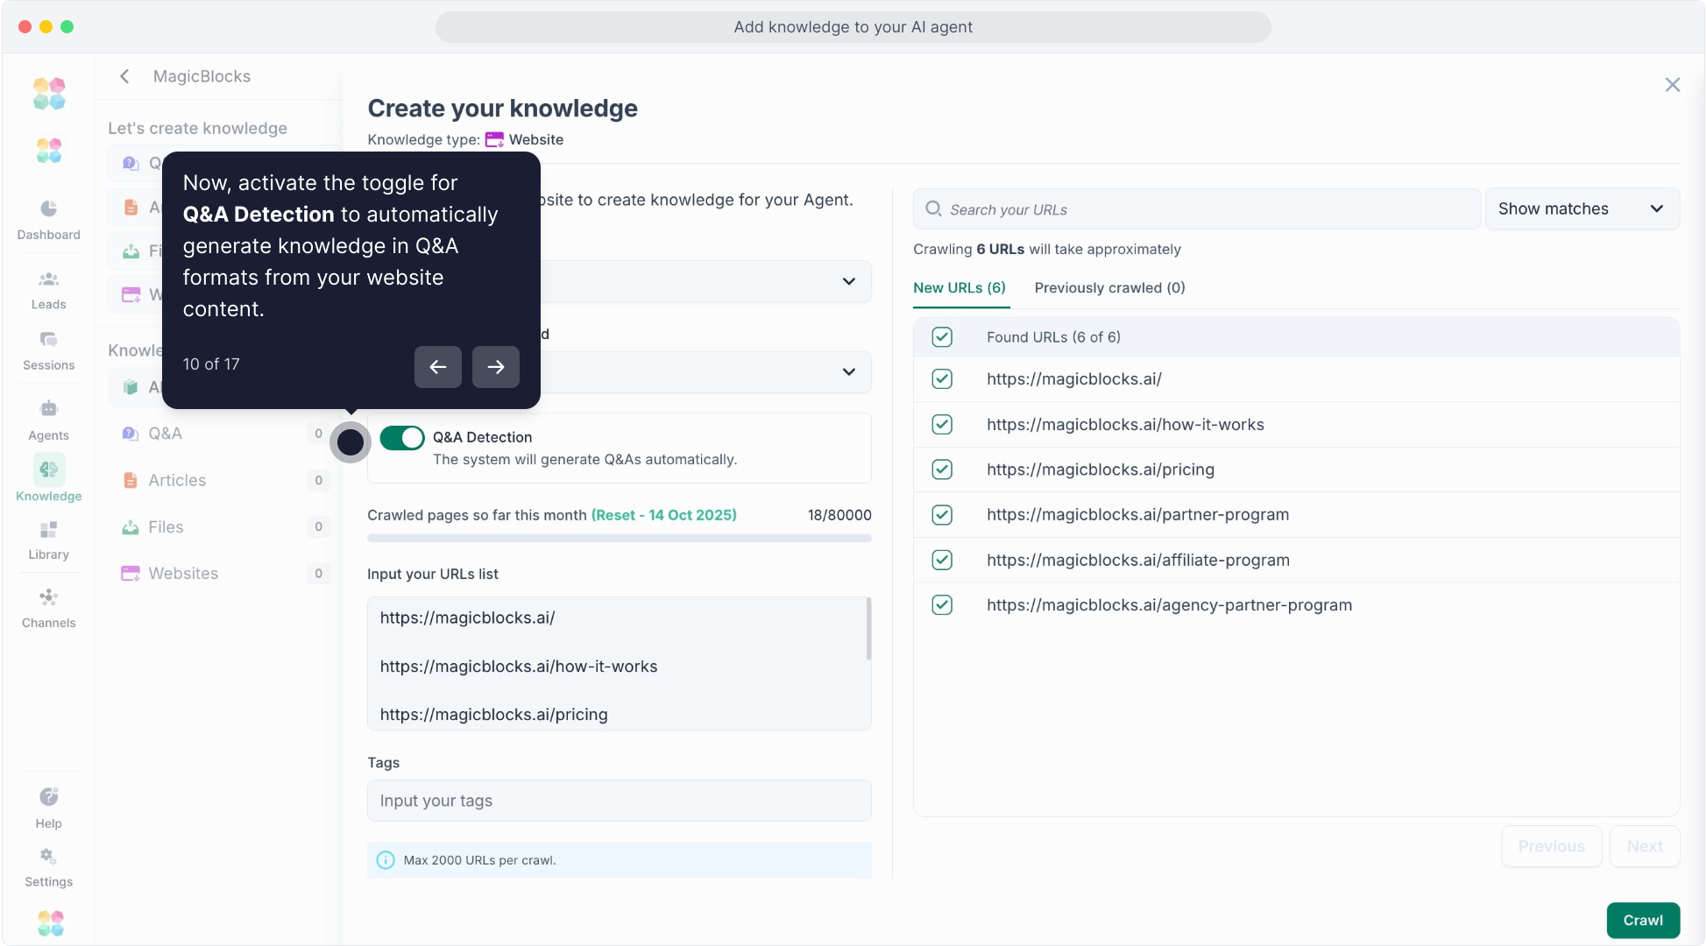Uncheck the magicblocks.ai/pricing URL checkbox

[942, 469]
